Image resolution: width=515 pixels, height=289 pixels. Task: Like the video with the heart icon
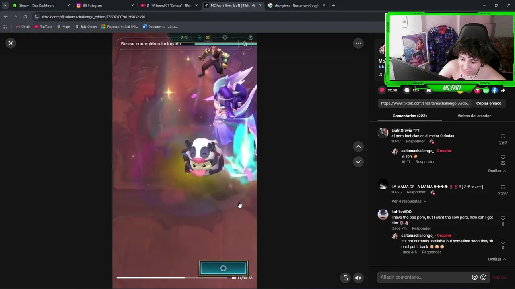(382, 90)
